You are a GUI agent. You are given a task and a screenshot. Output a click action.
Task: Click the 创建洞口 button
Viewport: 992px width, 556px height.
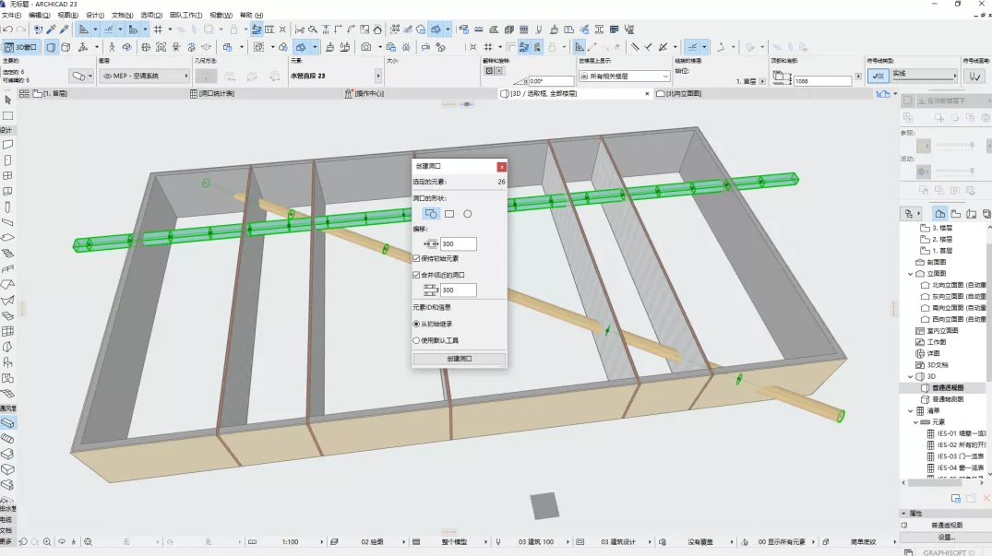click(x=459, y=359)
